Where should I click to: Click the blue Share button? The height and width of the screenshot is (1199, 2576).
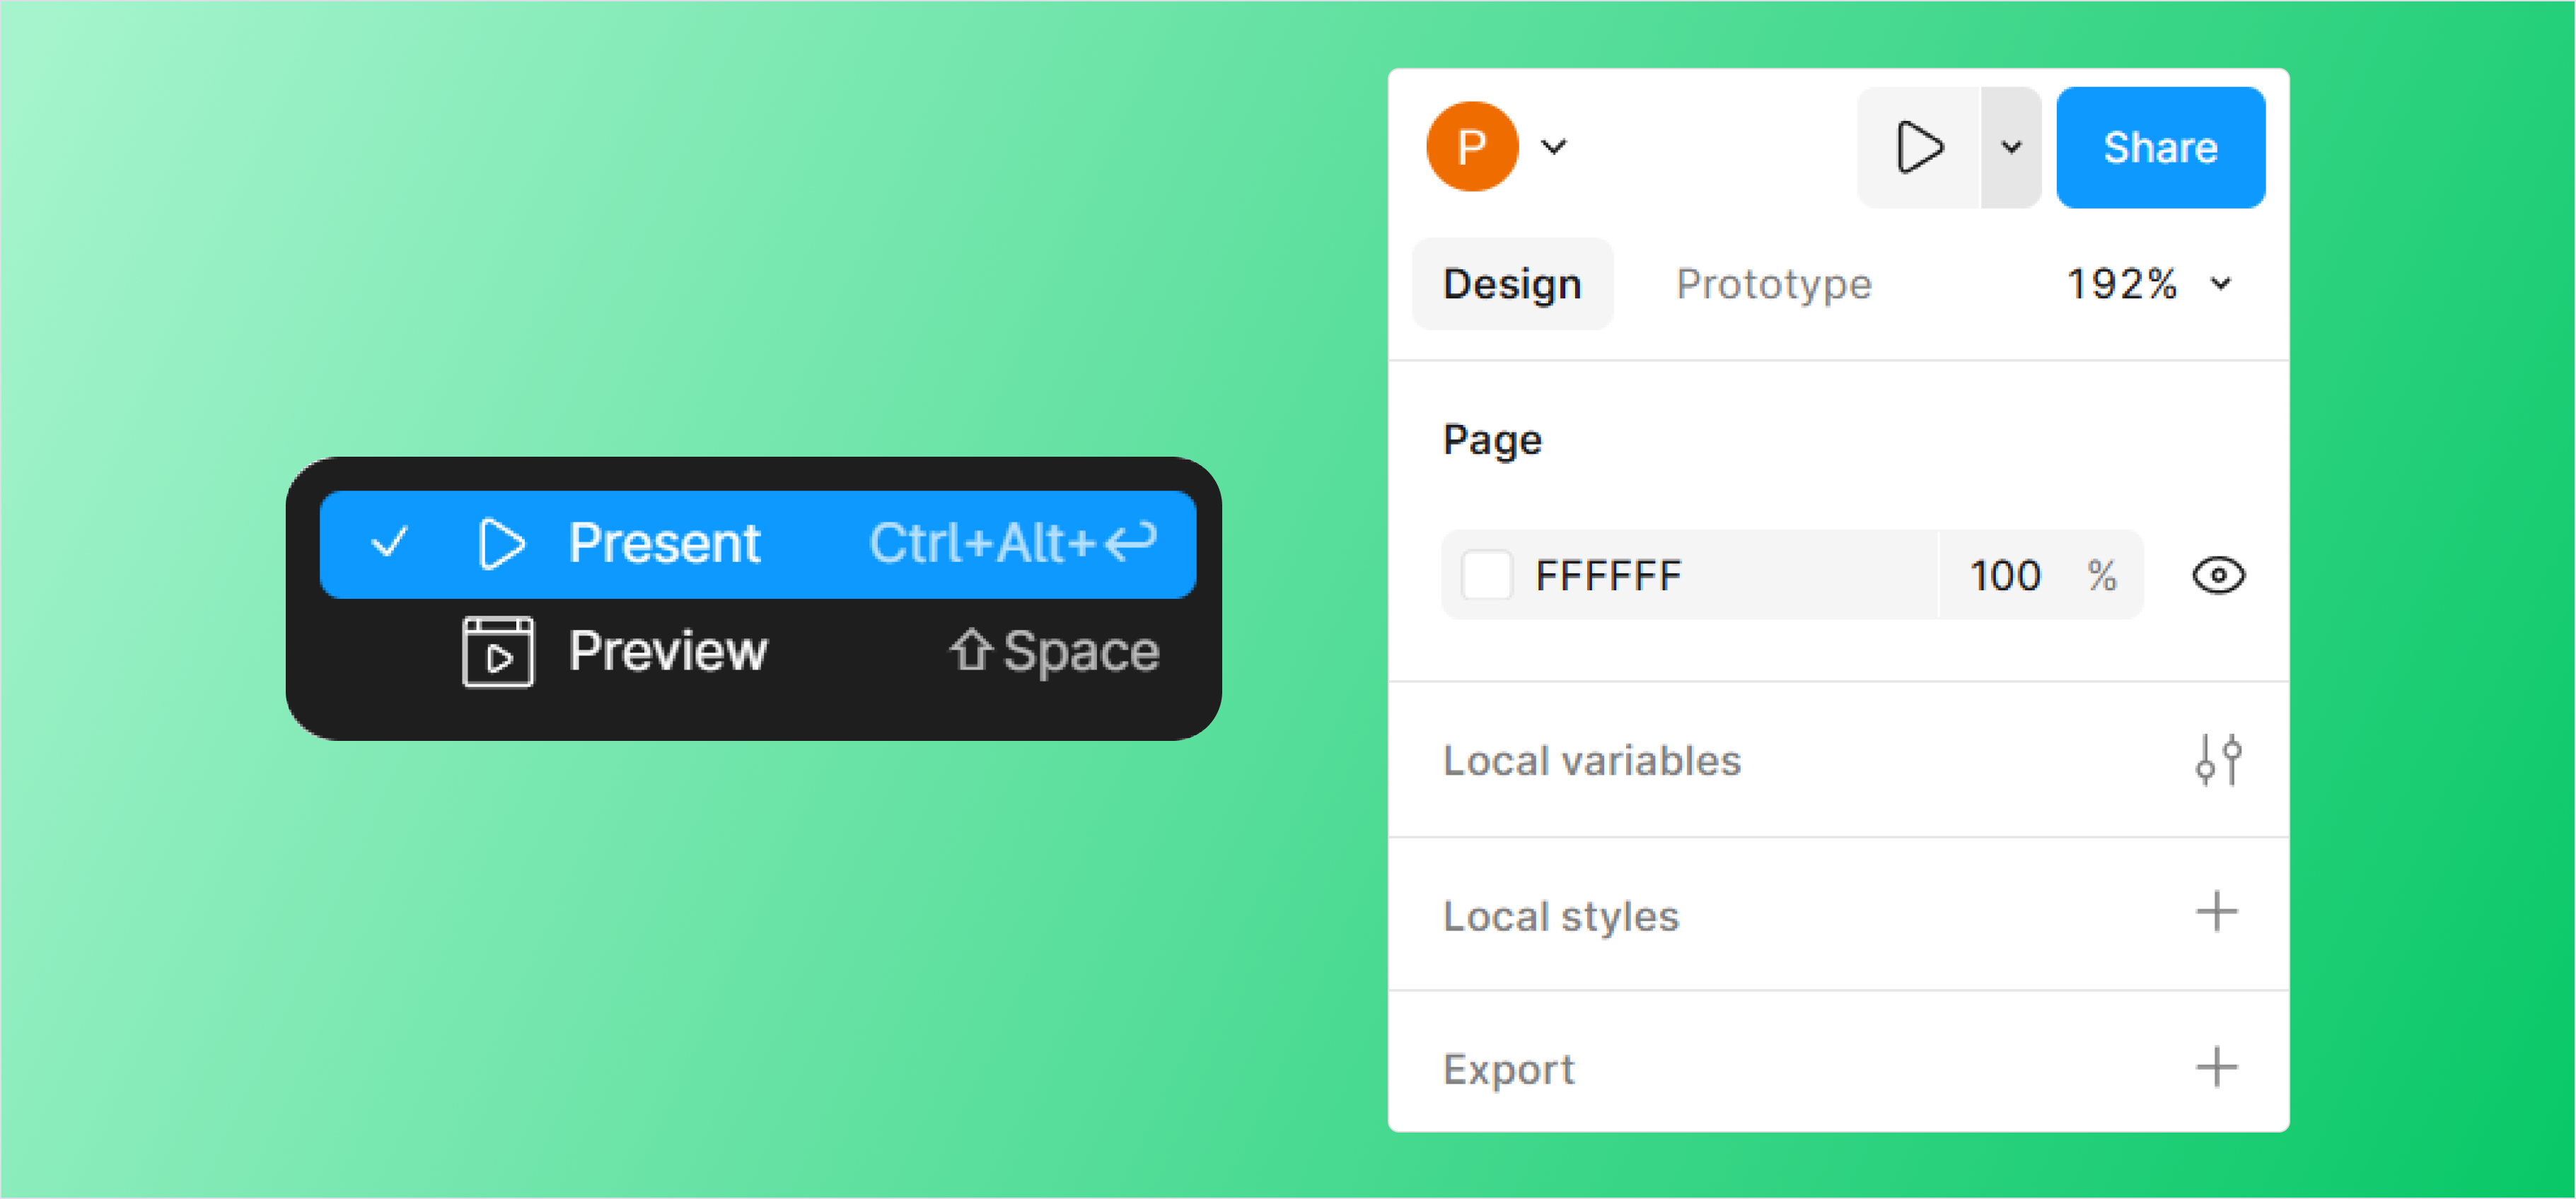point(2160,148)
